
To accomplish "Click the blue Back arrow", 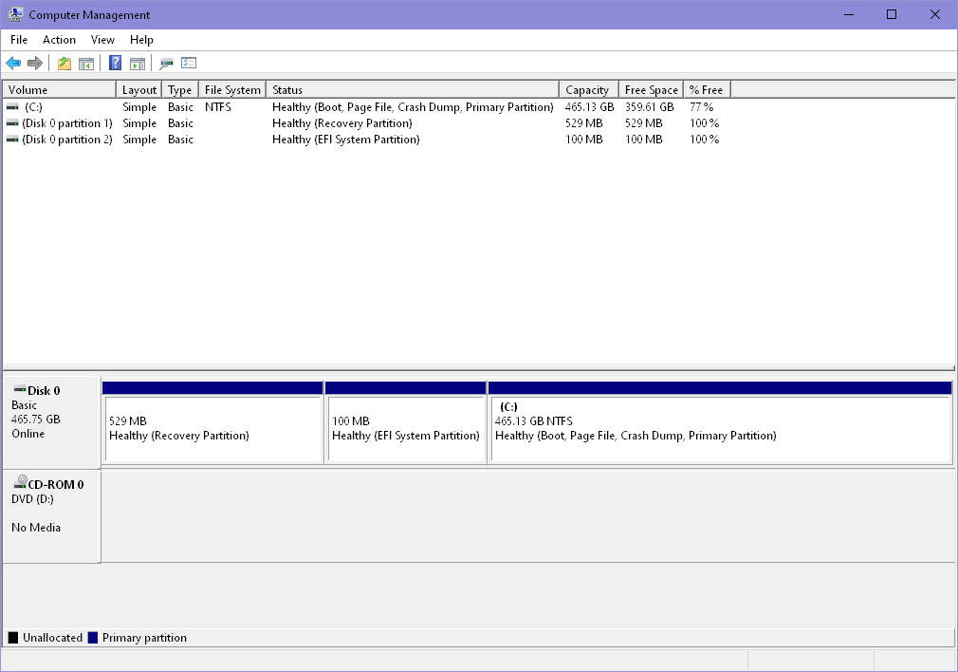I will point(13,63).
